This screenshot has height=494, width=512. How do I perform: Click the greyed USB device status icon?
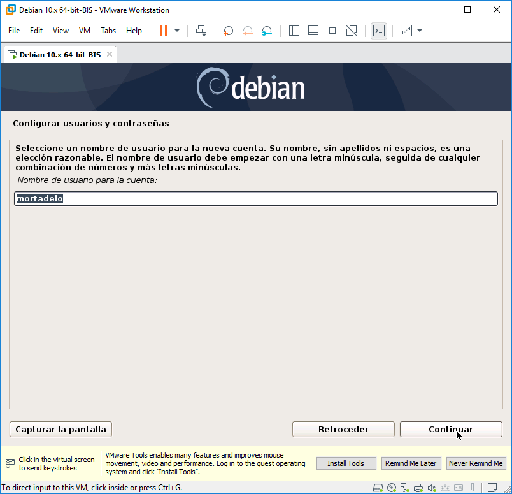coord(445,488)
